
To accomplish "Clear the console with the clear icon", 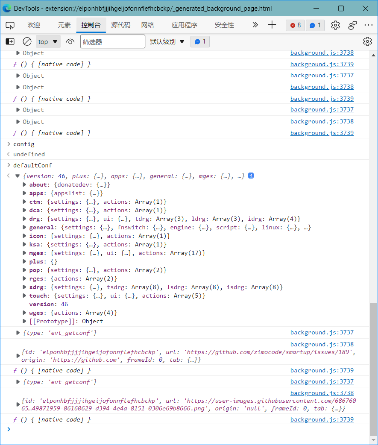I will (x=27, y=41).
